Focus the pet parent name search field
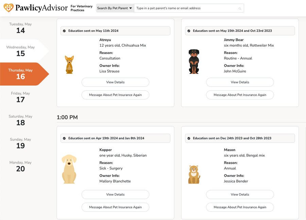The image size is (306, 220). point(189,8)
